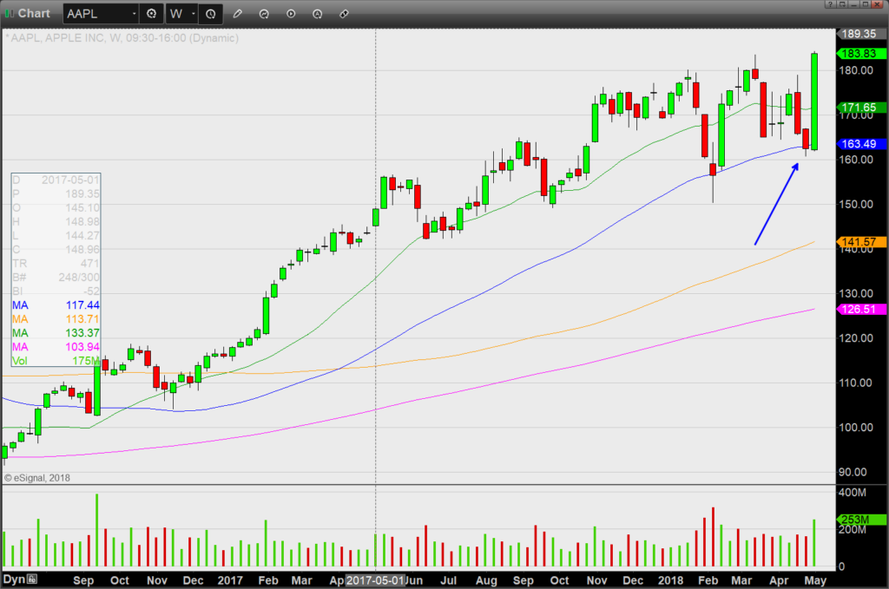The image size is (889, 589).
Task: Open the window layout menu icon
Action: 842,4
